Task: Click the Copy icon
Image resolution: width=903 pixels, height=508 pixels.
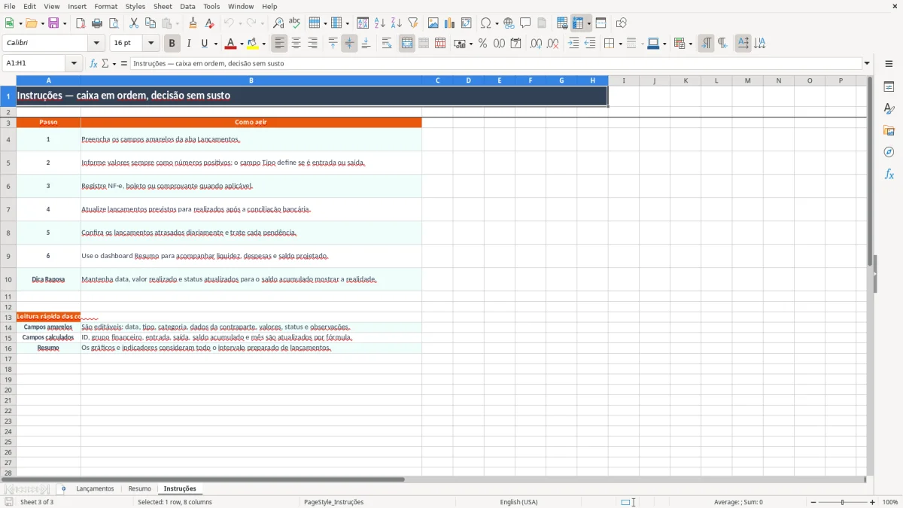Action: (150, 23)
